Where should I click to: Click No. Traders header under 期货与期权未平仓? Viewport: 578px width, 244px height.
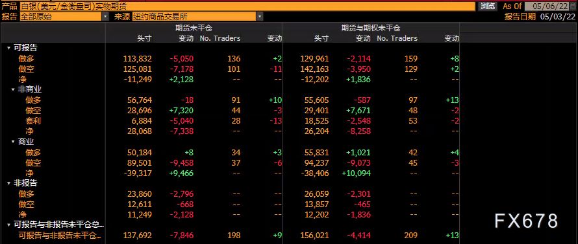[x=397, y=38]
